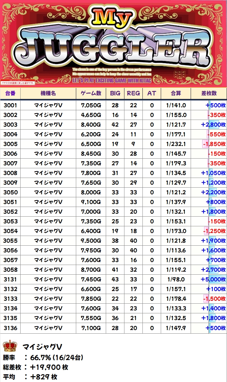Click machine number 3131
The image size is (227, 382).
(x=11, y=279)
